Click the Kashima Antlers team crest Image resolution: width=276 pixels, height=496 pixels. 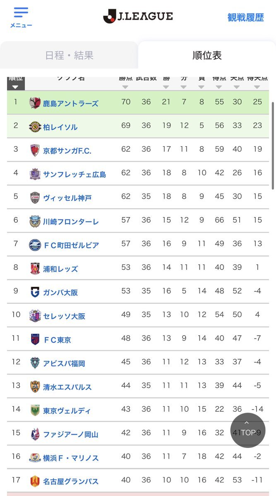point(35,103)
